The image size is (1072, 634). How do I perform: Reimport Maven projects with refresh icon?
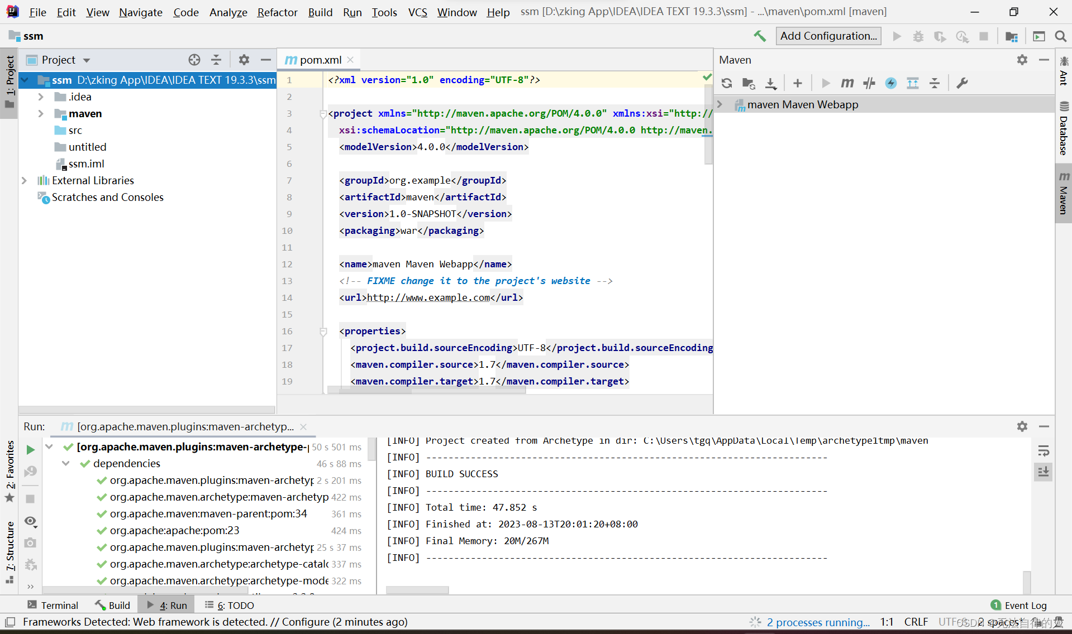coord(727,83)
